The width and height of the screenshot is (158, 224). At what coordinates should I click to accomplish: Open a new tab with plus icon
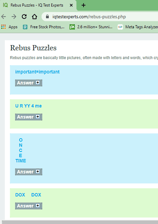point(84,5)
